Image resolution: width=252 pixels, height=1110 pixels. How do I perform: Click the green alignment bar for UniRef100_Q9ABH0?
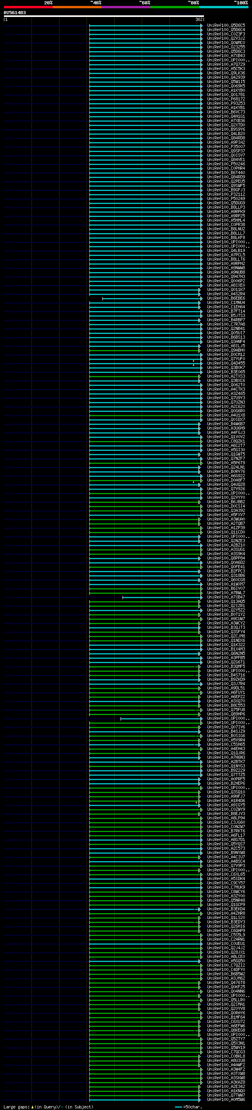[x=146, y=350]
